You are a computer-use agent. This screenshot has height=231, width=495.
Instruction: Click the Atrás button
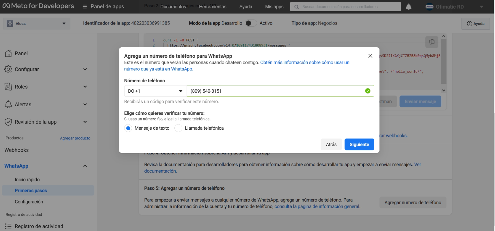click(x=331, y=144)
